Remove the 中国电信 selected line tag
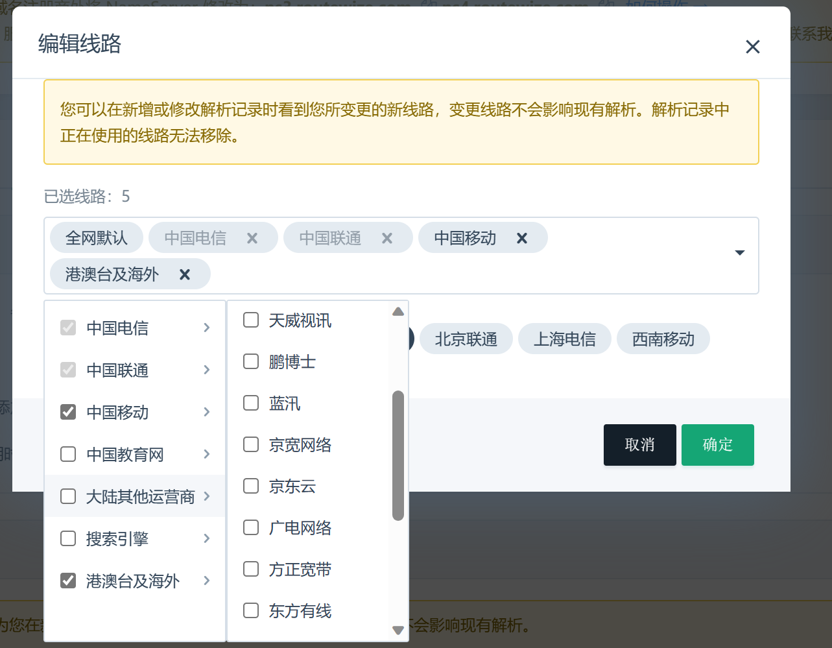The width and height of the screenshot is (832, 648). pos(252,238)
